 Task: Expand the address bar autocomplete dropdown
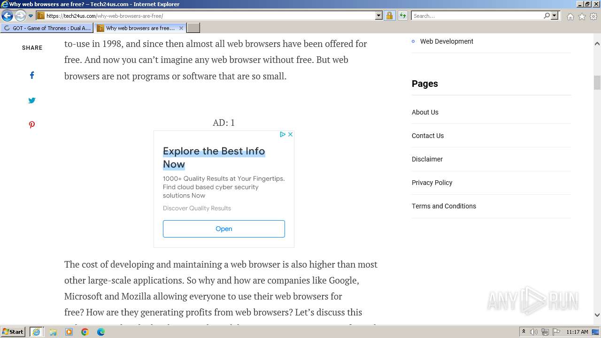[x=379, y=15]
